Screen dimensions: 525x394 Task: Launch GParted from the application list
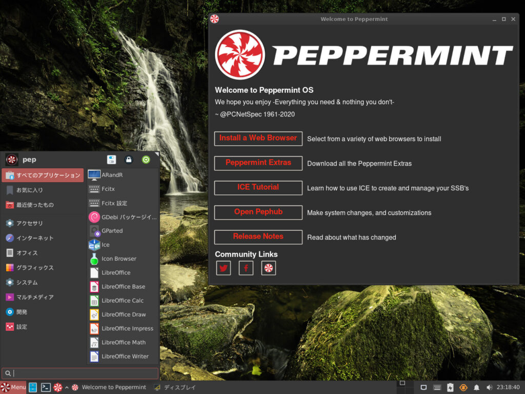[x=112, y=231]
